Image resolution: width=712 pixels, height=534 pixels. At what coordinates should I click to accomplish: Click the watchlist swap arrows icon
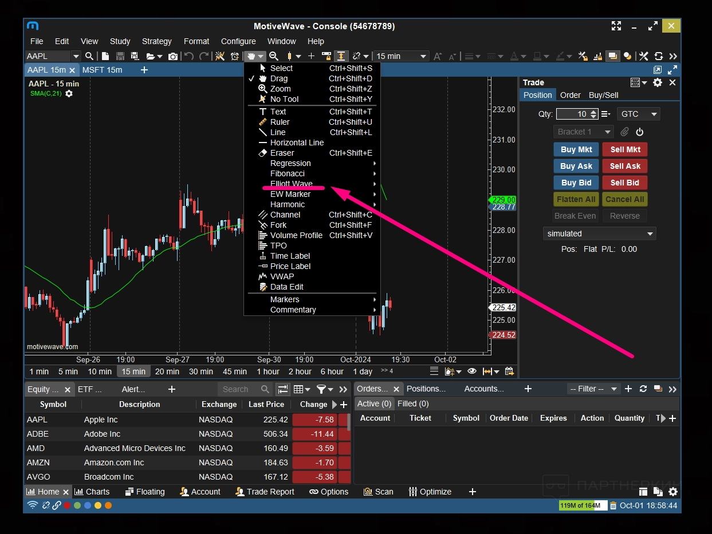point(283,389)
